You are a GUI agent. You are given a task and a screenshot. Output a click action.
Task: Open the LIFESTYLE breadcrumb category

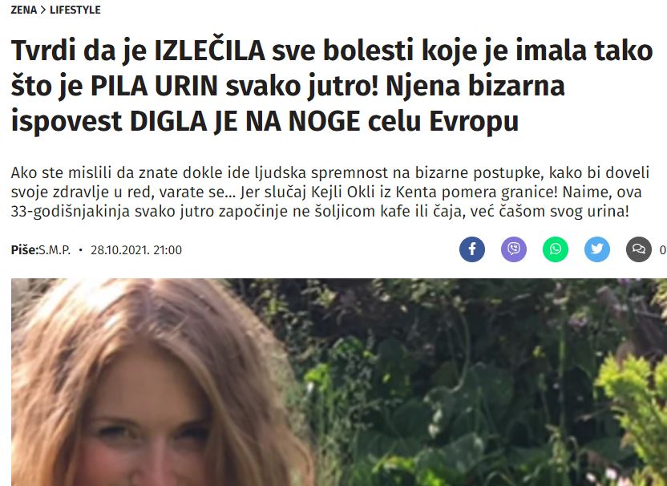75,10
